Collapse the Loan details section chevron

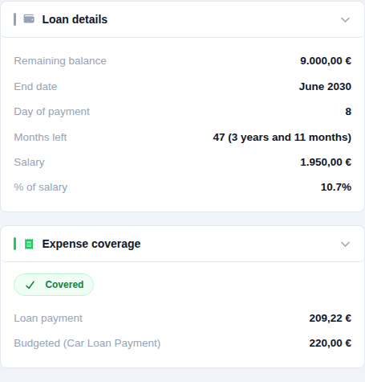pyautogui.click(x=345, y=20)
